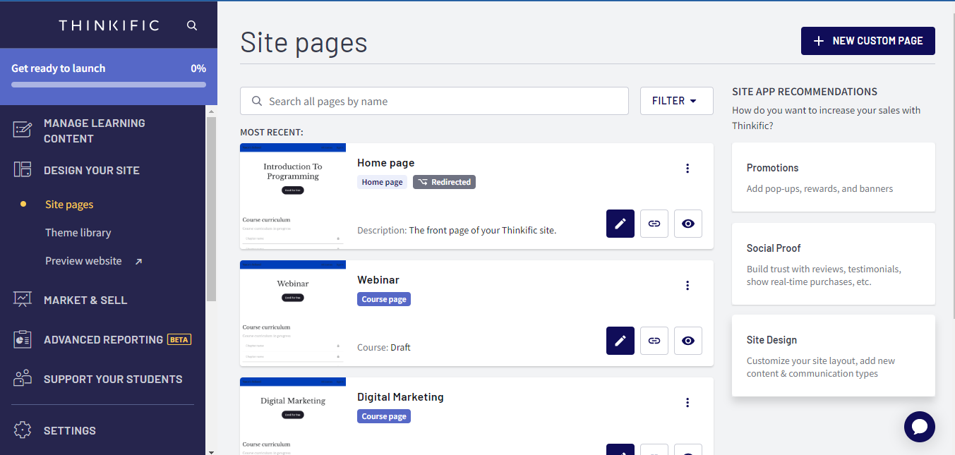
Task: Open the chat support bubble icon
Action: (920, 427)
